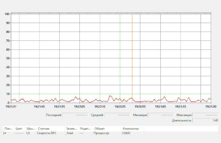
Task: Select the Скорость DPC counter name
Action: click(49, 133)
